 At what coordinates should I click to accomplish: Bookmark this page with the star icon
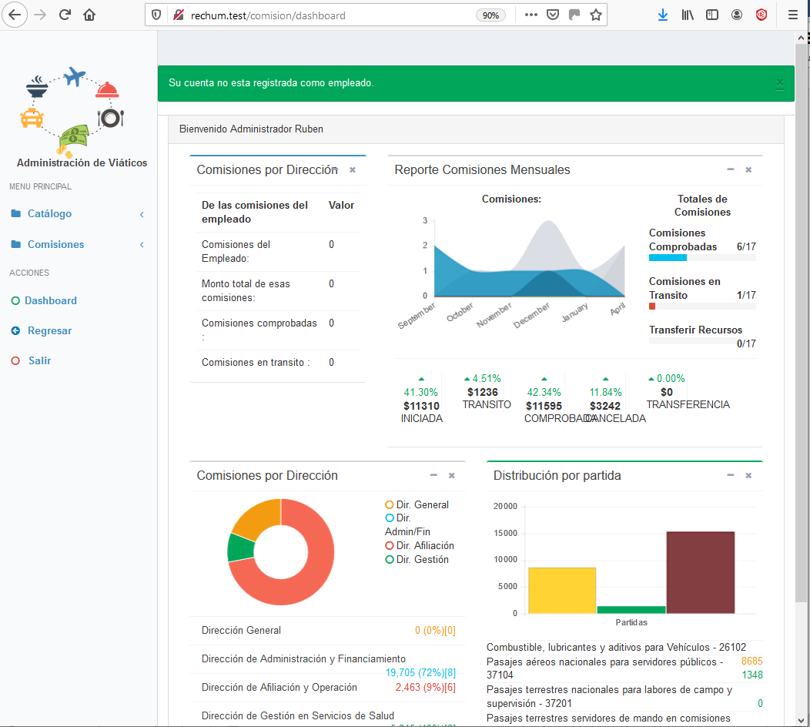point(595,15)
